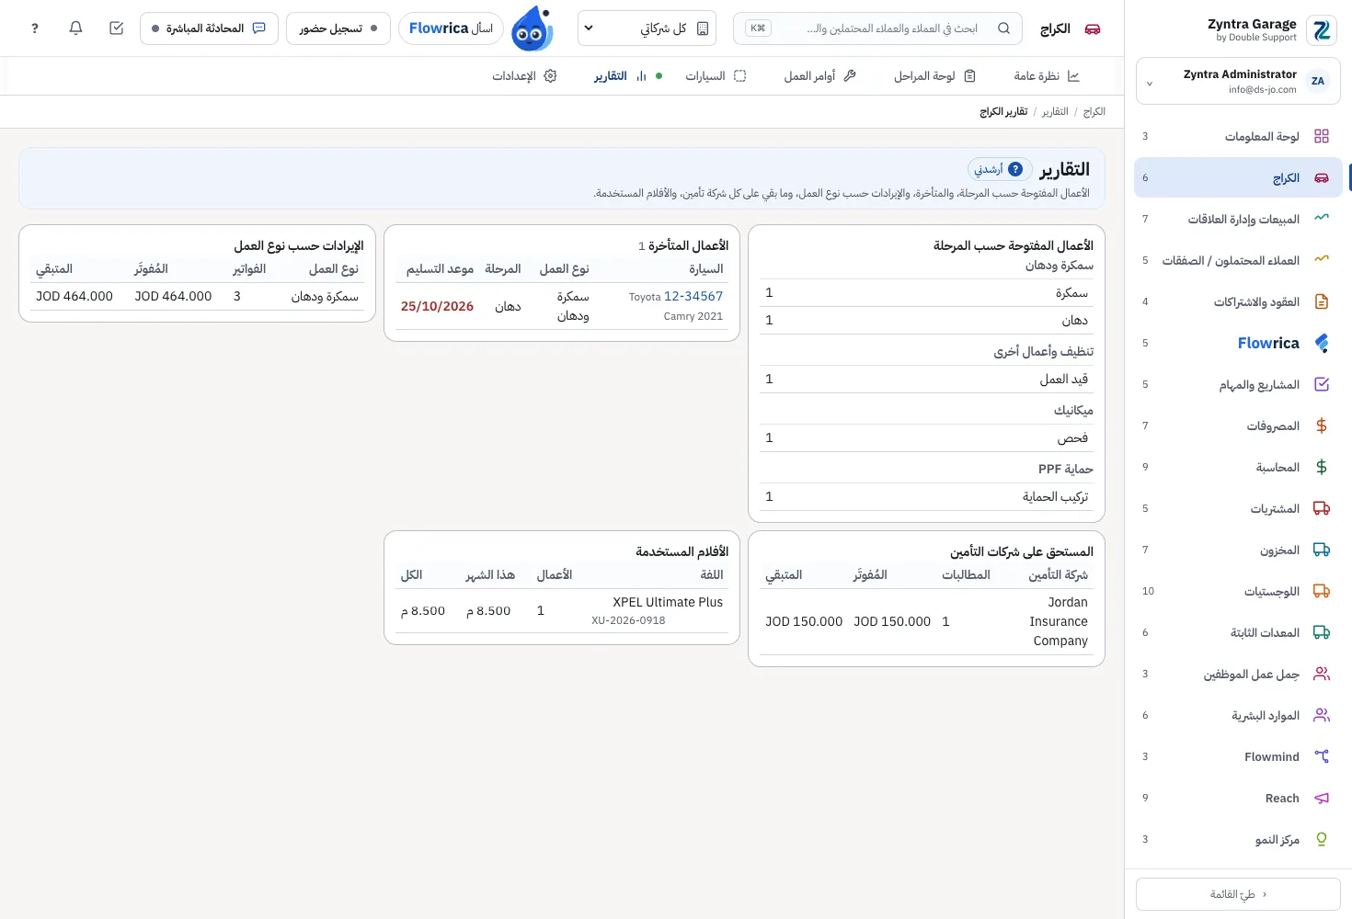1352x919 pixels.
Task: Open الموارد البشرية sidebar icon
Action: point(1322,715)
